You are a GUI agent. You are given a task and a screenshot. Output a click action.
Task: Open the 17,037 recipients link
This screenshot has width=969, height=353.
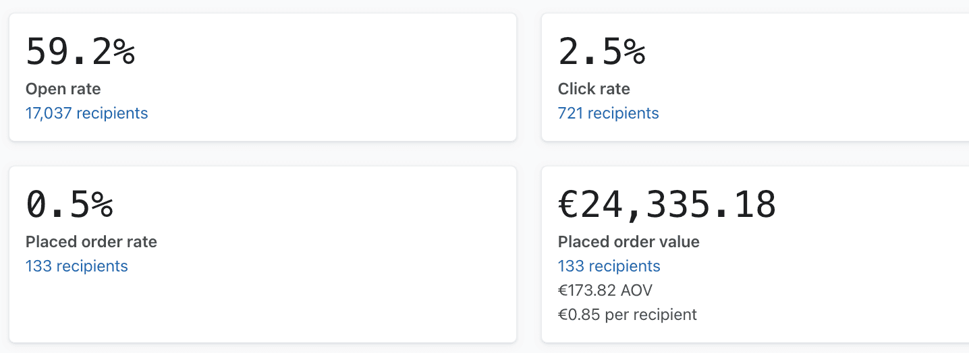coord(86,113)
